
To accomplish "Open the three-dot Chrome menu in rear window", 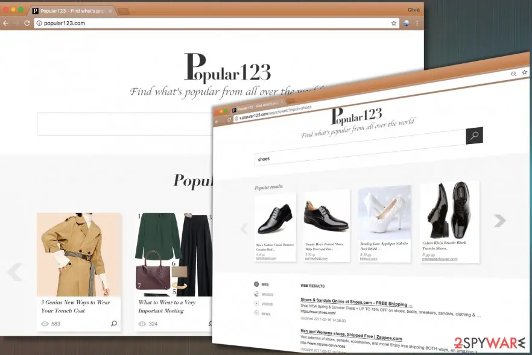I will [x=417, y=23].
